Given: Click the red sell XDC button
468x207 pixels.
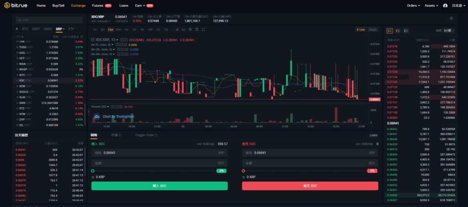Looking at the screenshot, I should (310, 186).
